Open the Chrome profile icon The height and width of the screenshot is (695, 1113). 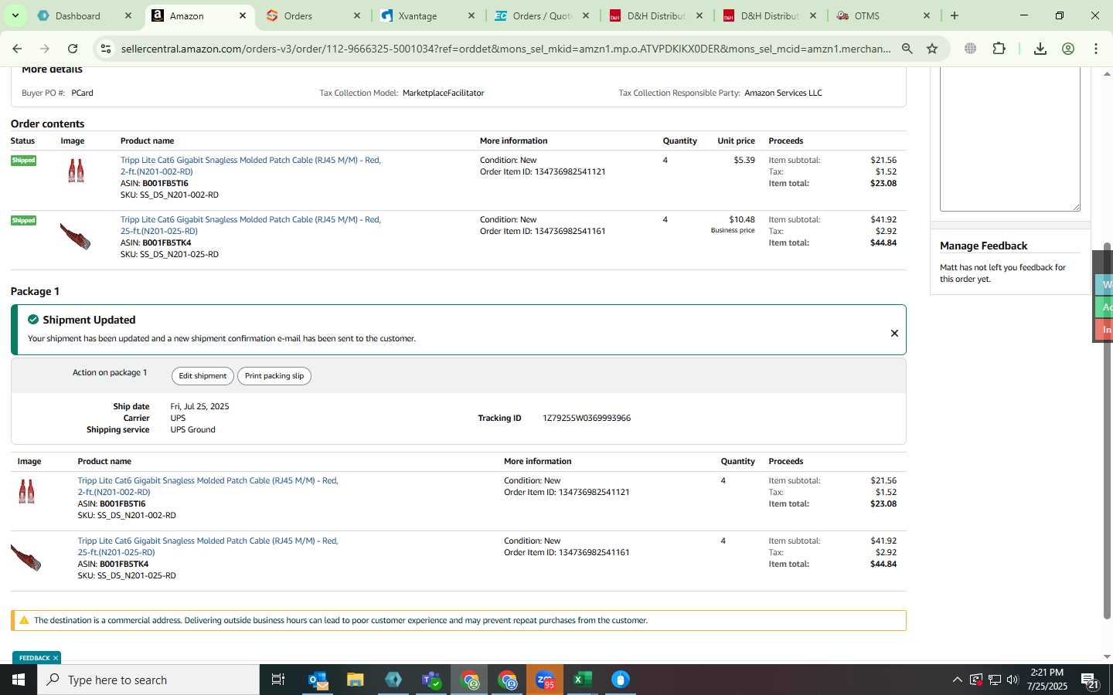pyautogui.click(x=1068, y=49)
